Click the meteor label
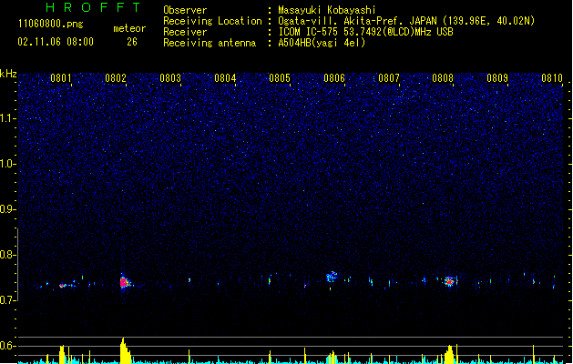 129,28
